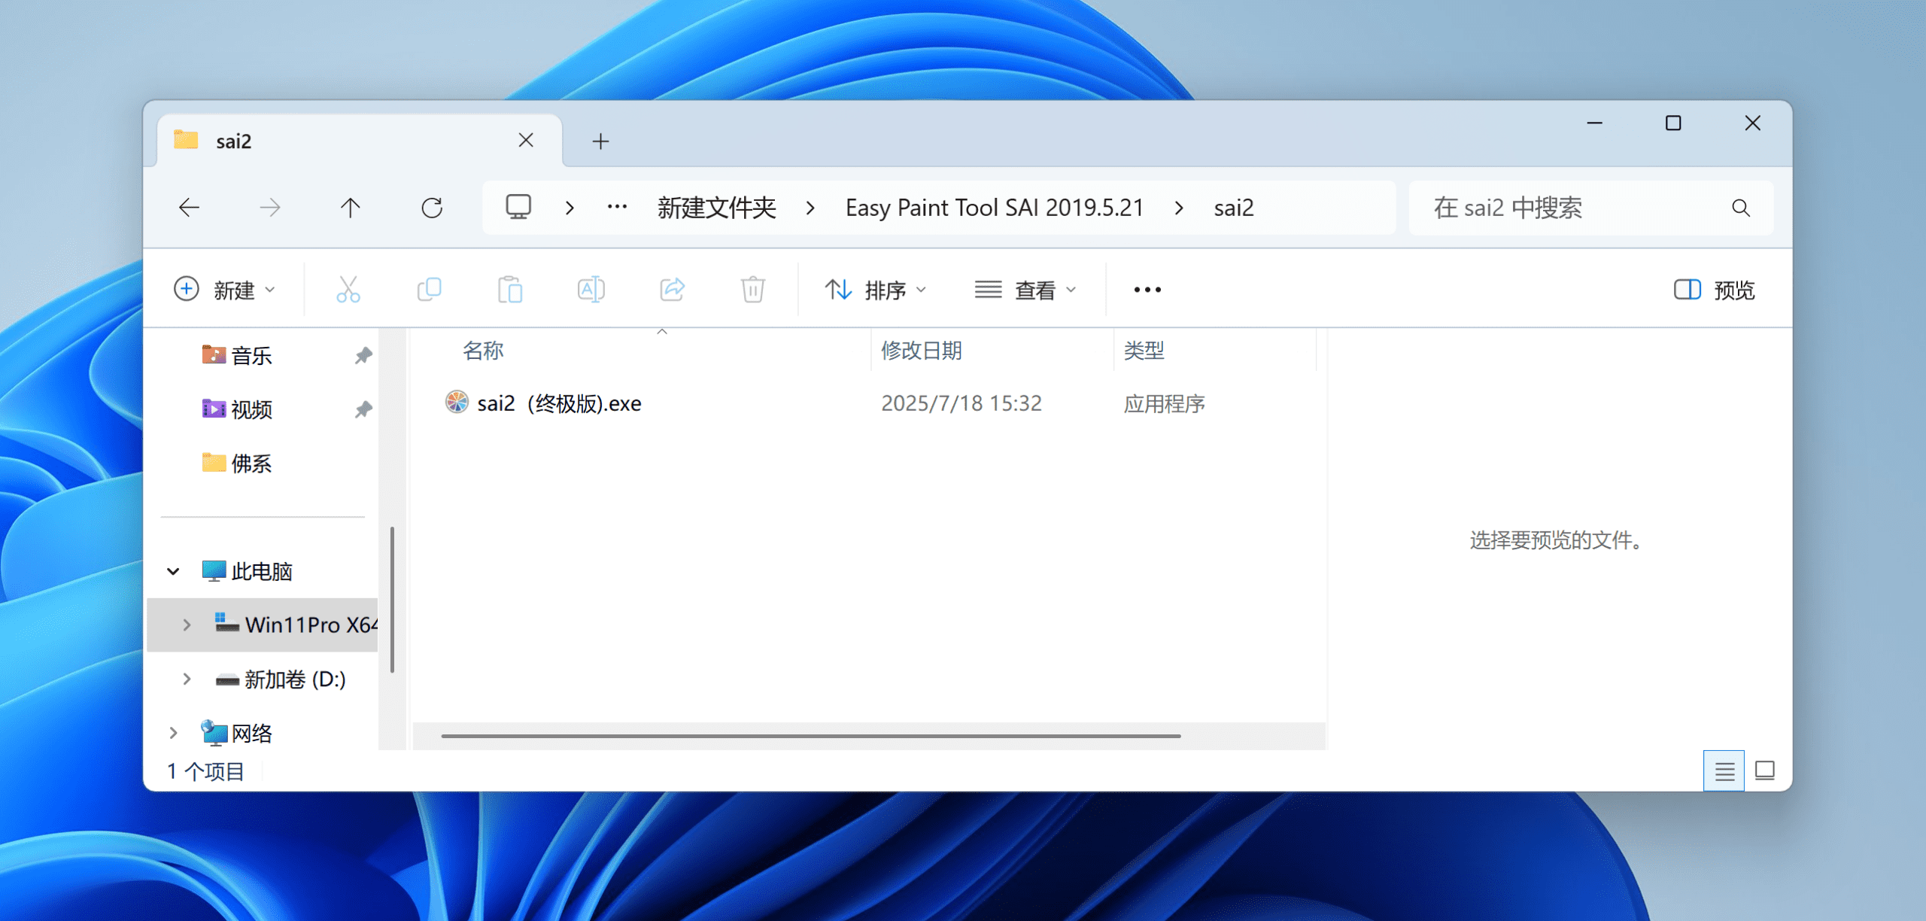Image resolution: width=1926 pixels, height=921 pixels.
Task: Click the Share icon
Action: (672, 290)
